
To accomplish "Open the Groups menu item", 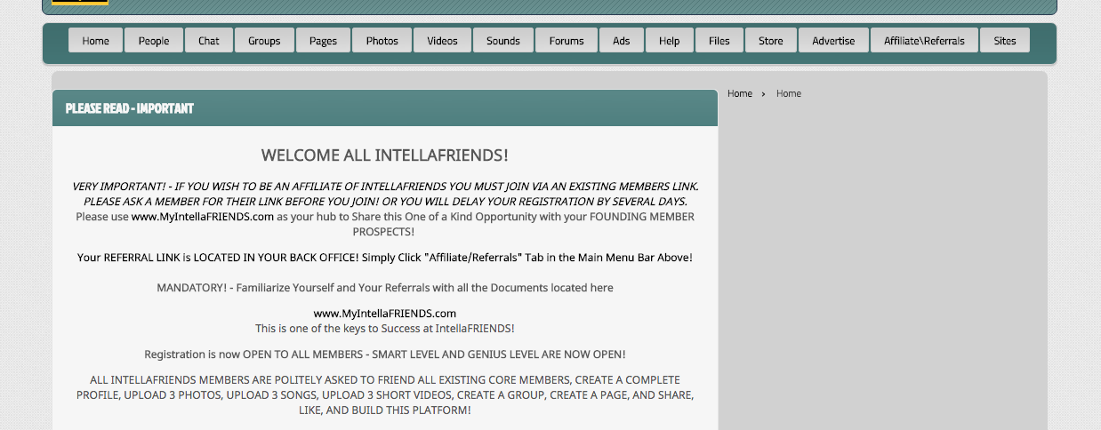I will click(x=264, y=41).
